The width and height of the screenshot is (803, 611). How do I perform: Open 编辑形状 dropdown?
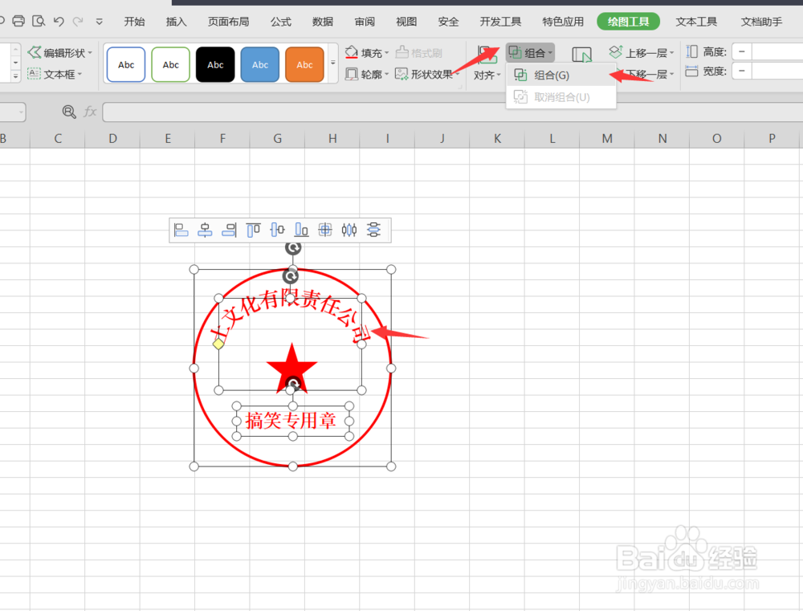60,52
